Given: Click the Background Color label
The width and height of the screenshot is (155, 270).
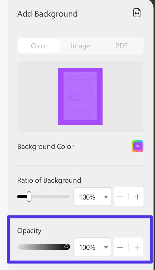Looking at the screenshot, I should pos(46,147).
